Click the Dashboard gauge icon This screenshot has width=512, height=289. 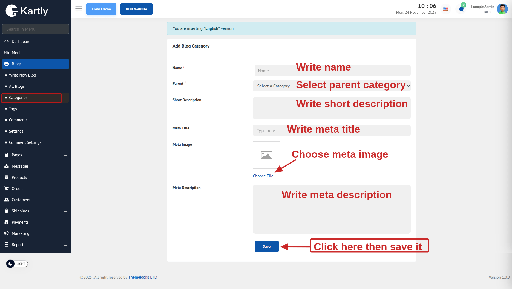[7, 42]
